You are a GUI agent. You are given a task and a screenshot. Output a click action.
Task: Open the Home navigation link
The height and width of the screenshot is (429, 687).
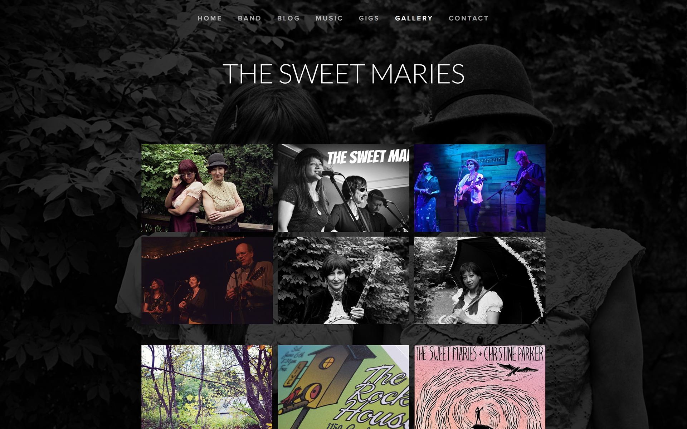(209, 18)
